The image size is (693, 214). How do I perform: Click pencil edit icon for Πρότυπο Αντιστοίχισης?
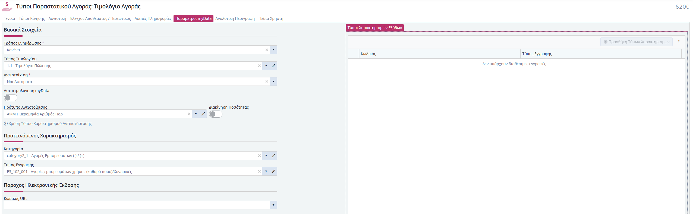[x=203, y=114]
